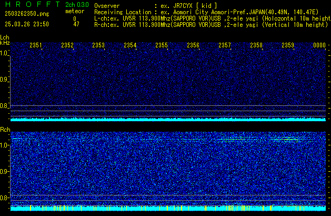Click the HROFFT title text

(33, 4)
